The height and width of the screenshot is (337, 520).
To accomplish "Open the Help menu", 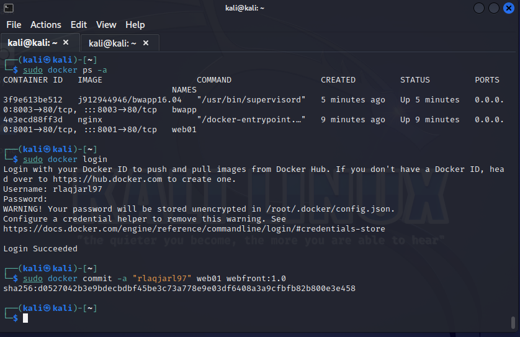I will [x=135, y=25].
